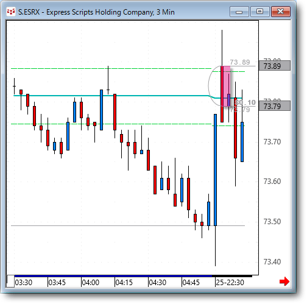Click the 04:30 time axis label
Viewport: 307px width, 304px height.
tap(158, 282)
